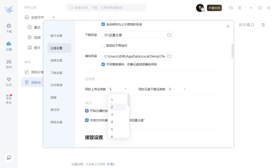This screenshot has height=168, width=277.
Task: Choose option 4 in upload tasks list
Action: (117, 122)
